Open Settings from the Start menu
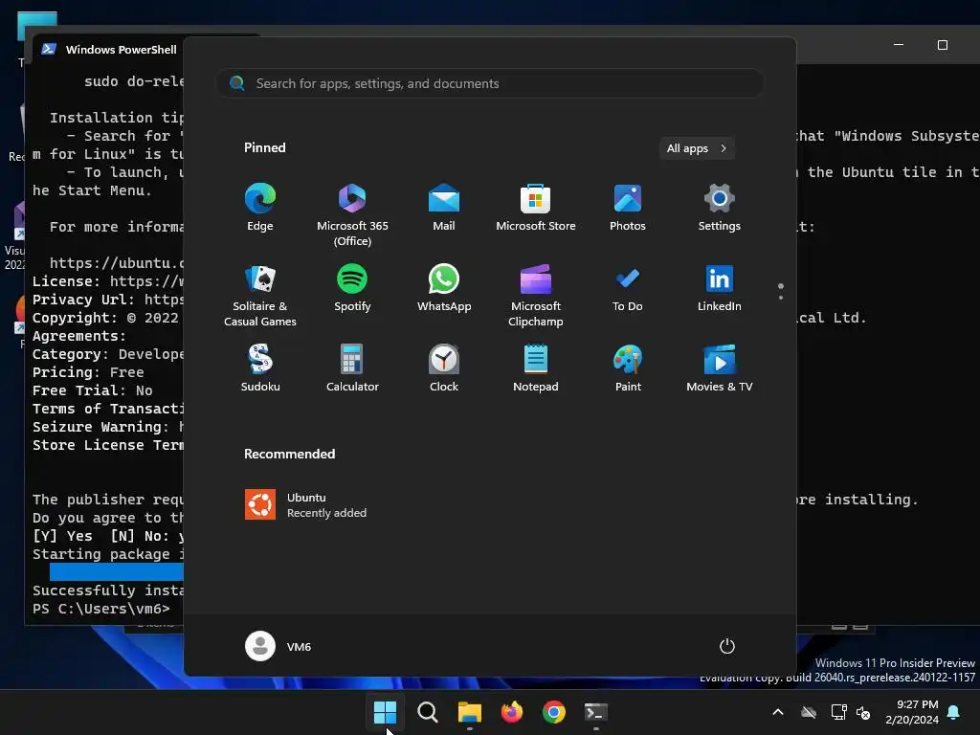 coord(720,208)
